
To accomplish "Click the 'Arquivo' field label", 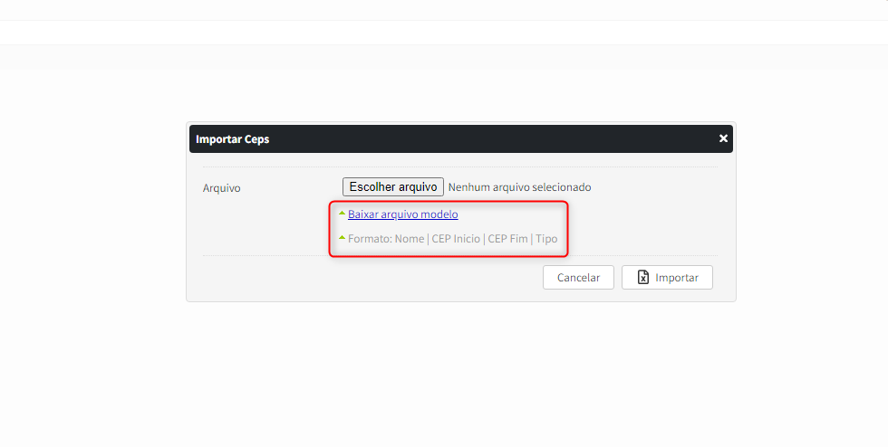I will [x=221, y=188].
